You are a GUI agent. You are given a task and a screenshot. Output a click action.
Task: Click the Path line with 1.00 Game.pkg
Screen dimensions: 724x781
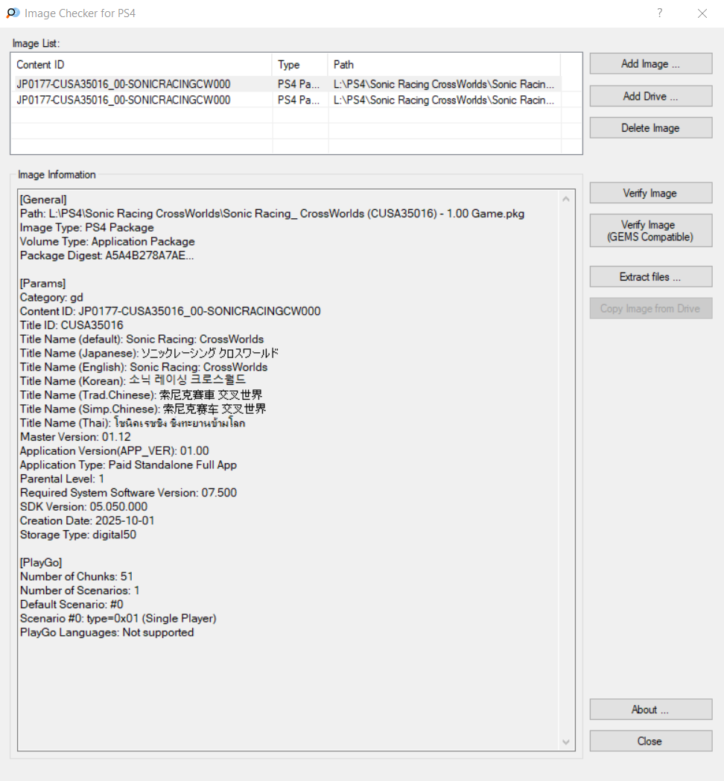tap(272, 214)
